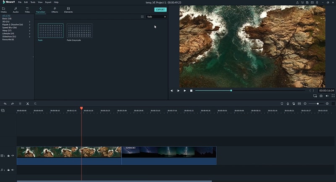
Task: Click the redo arrow above the timeline
Action: click(x=13, y=103)
